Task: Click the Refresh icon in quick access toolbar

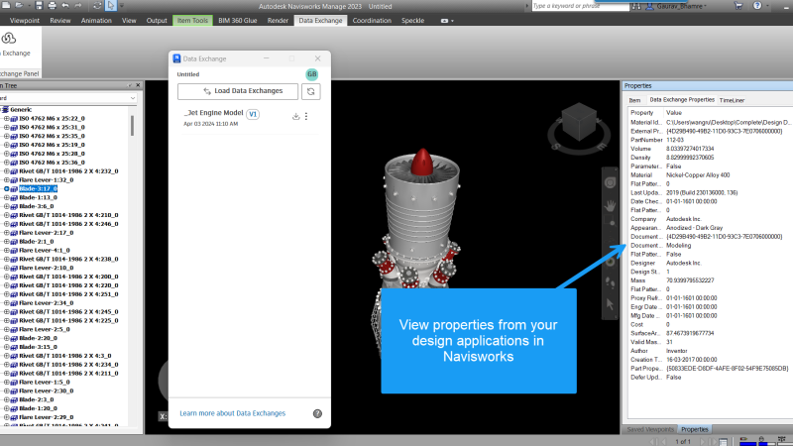Action: [x=97, y=6]
